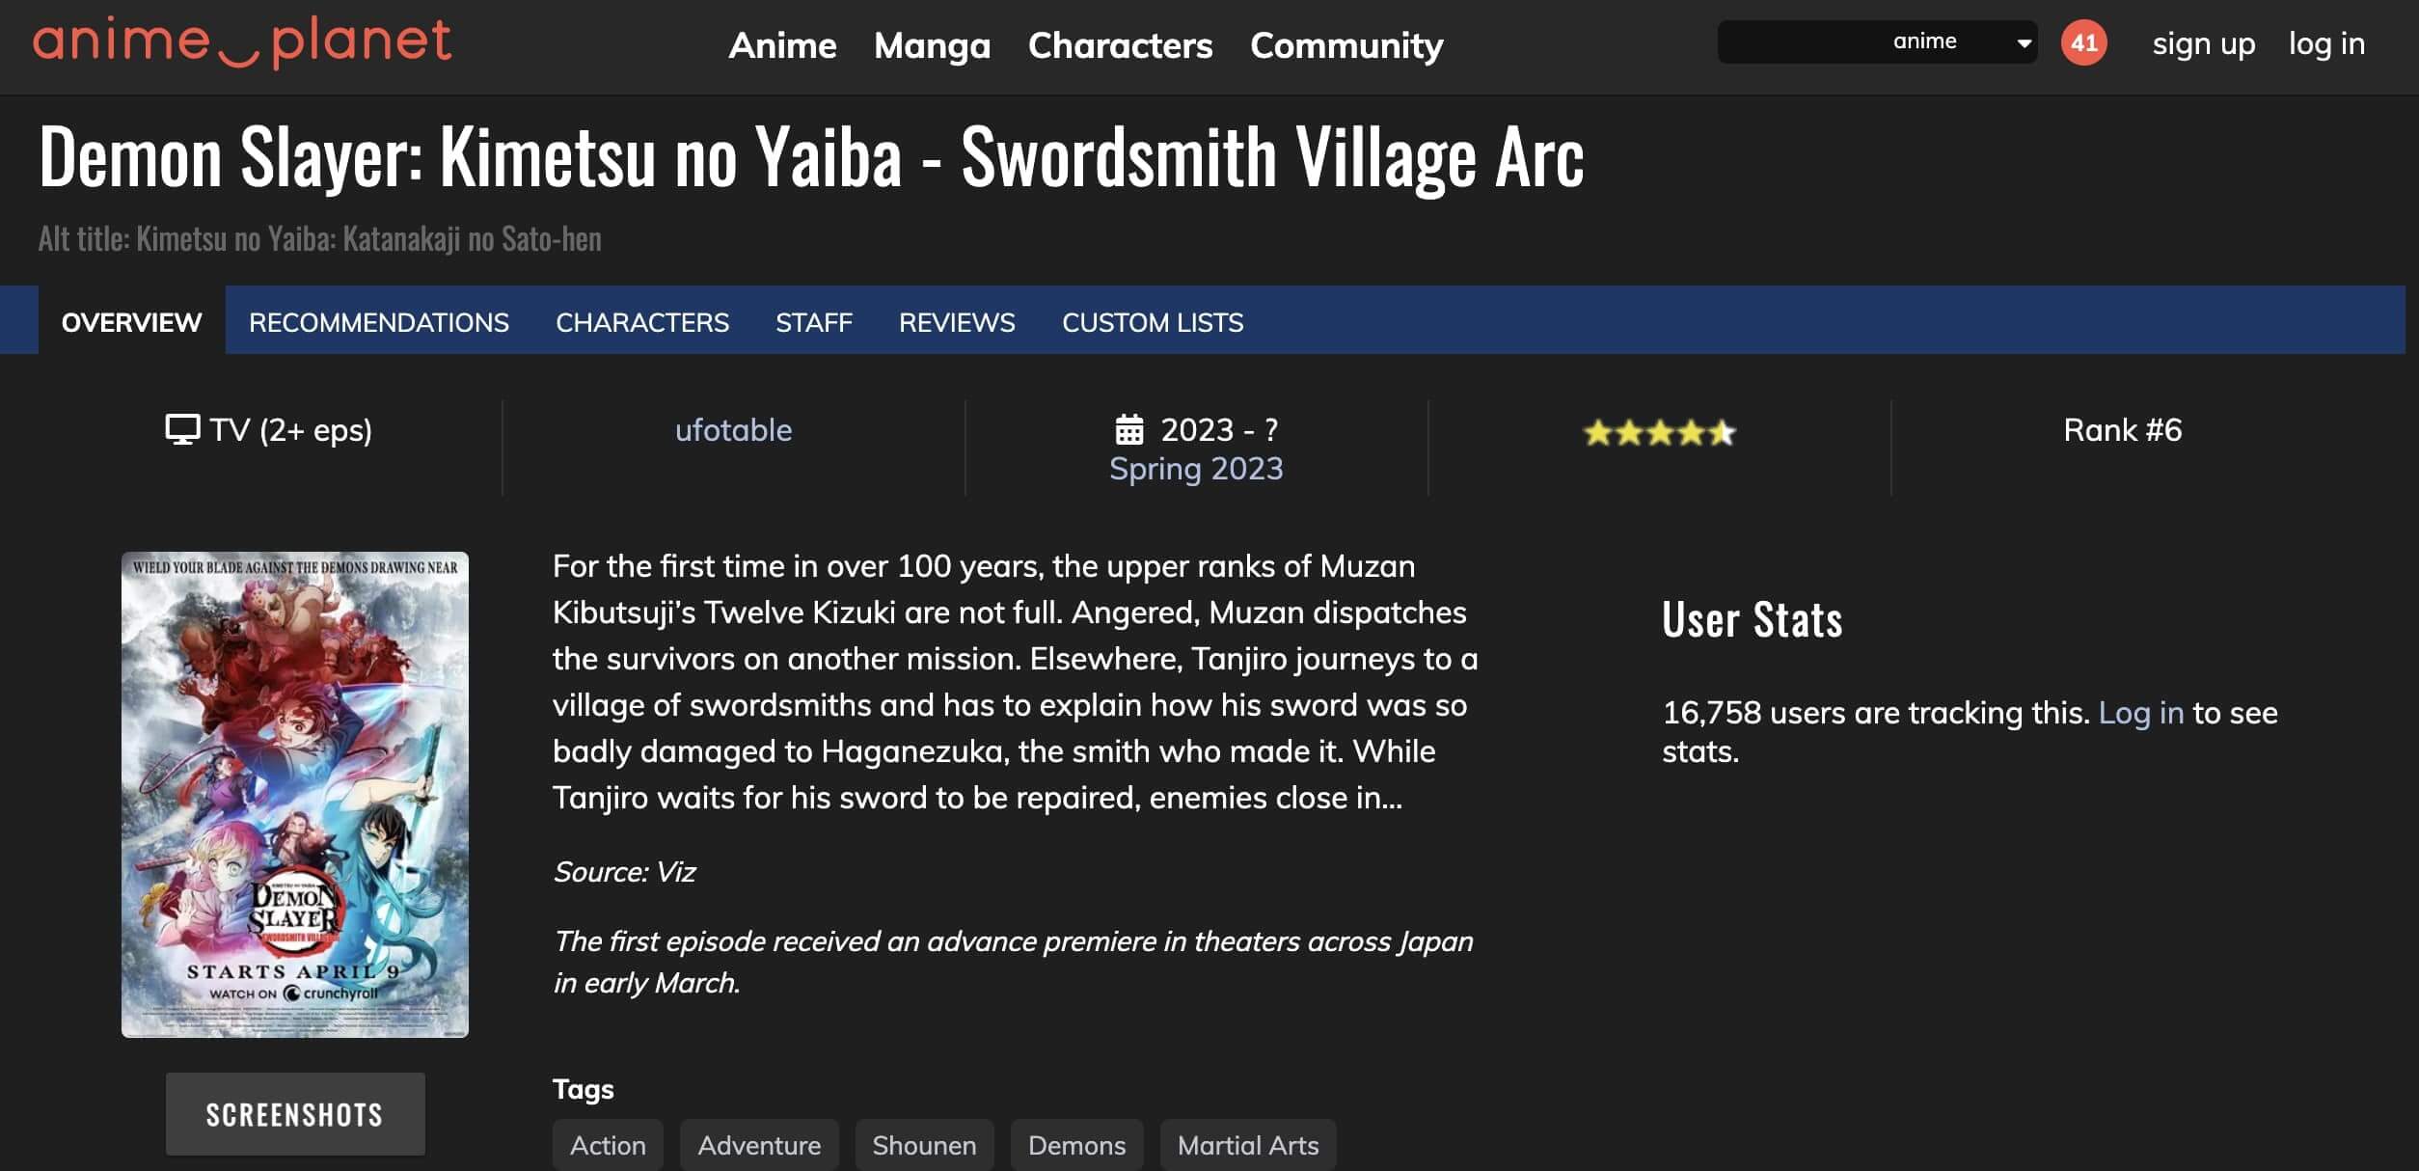This screenshot has width=2419, height=1171.
Task: Switch to the Reviews tab
Action: (957, 322)
